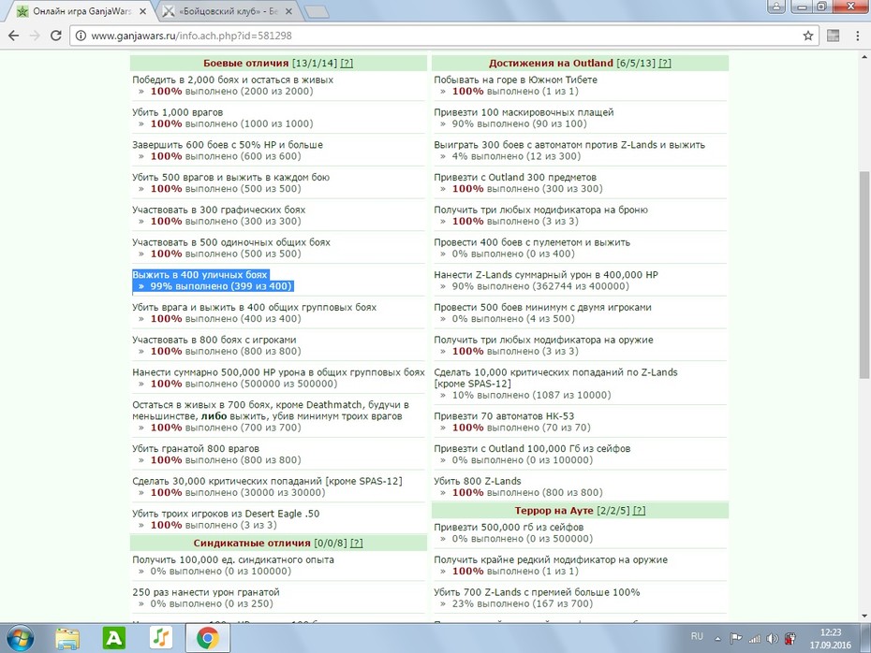Image resolution: width=871 pixels, height=653 pixels.
Task: Click the address bar URL field
Action: 444,36
